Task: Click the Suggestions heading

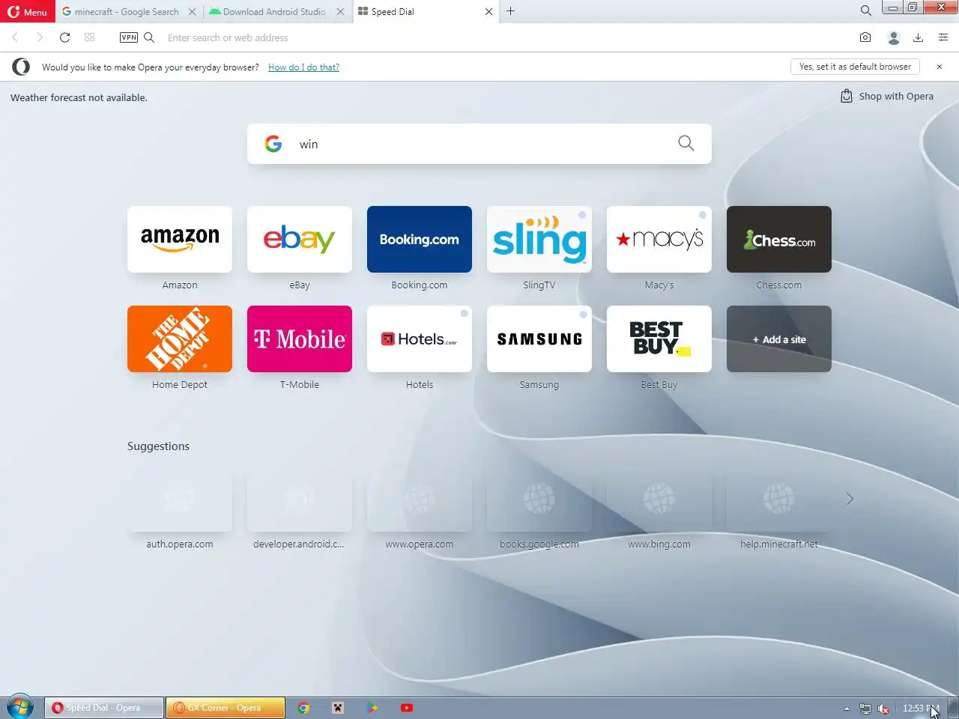Action: 158,446
